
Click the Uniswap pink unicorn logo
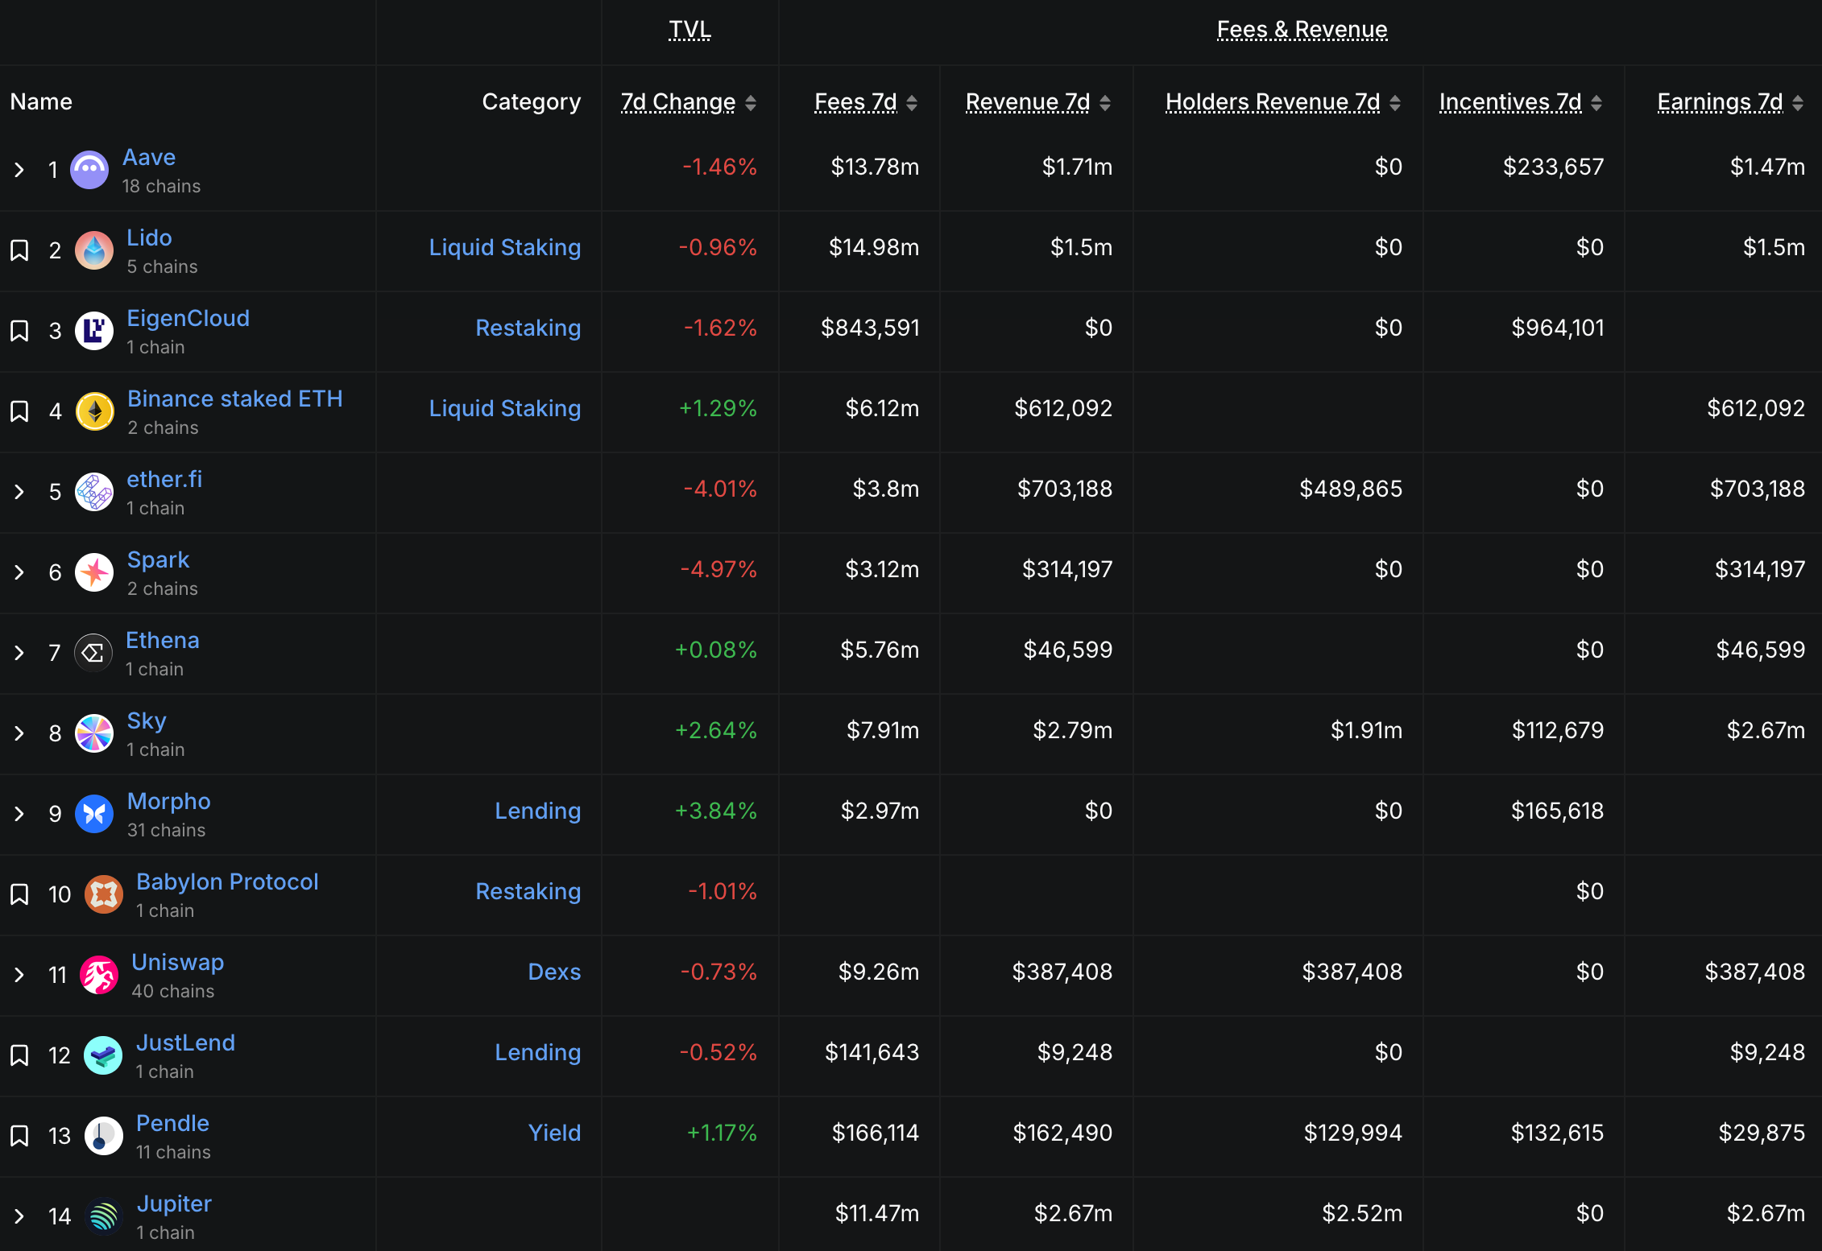pos(99,975)
